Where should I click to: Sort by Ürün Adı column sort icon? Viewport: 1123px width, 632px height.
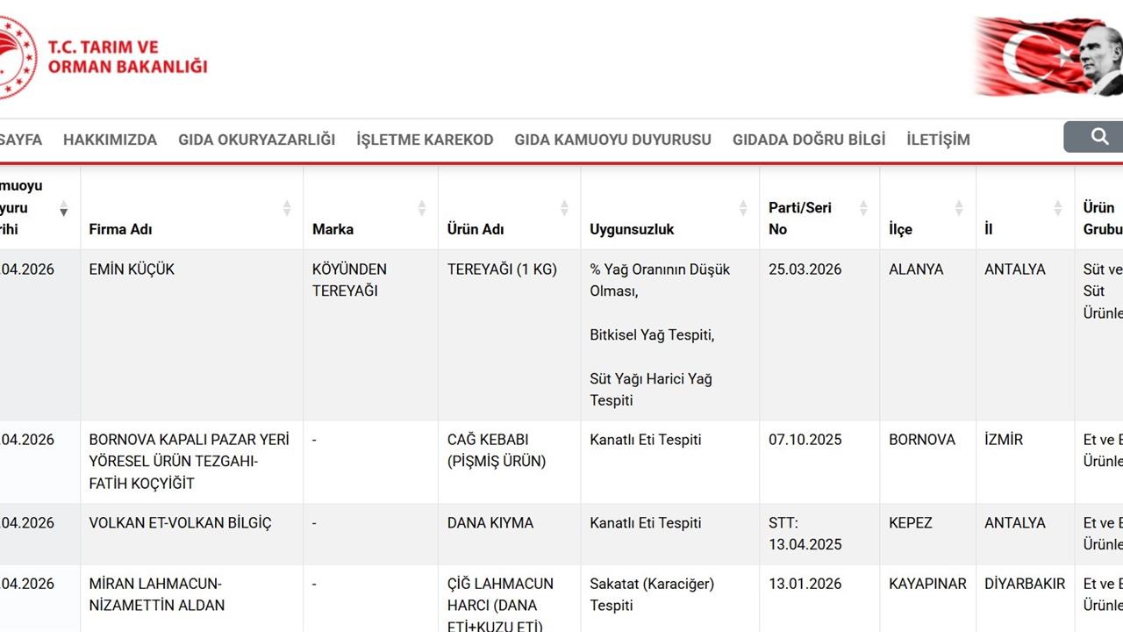coord(564,208)
